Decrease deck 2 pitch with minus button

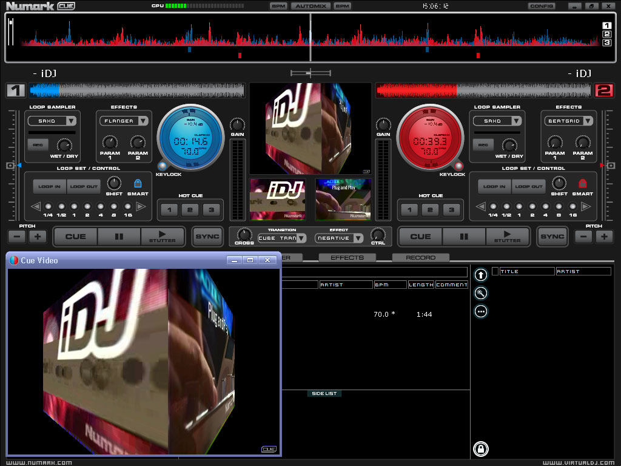(583, 237)
